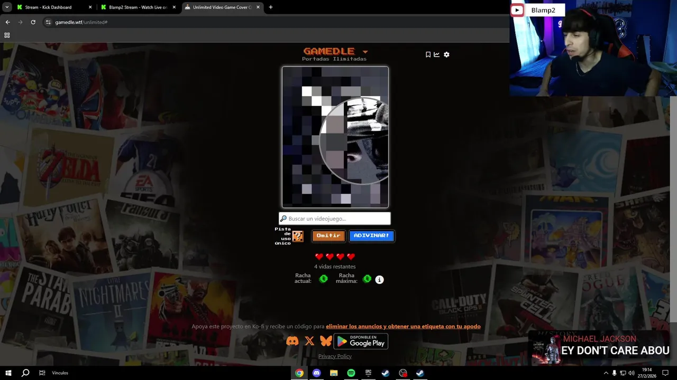
Task: Open the Gamedle settings gear
Action: 446,54
